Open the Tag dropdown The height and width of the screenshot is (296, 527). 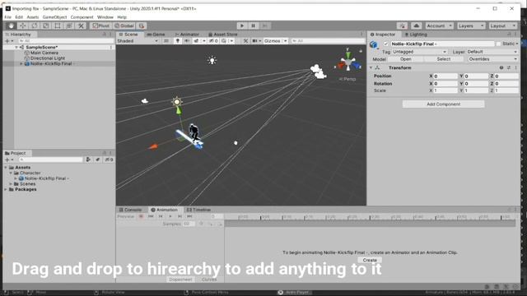tap(419, 52)
